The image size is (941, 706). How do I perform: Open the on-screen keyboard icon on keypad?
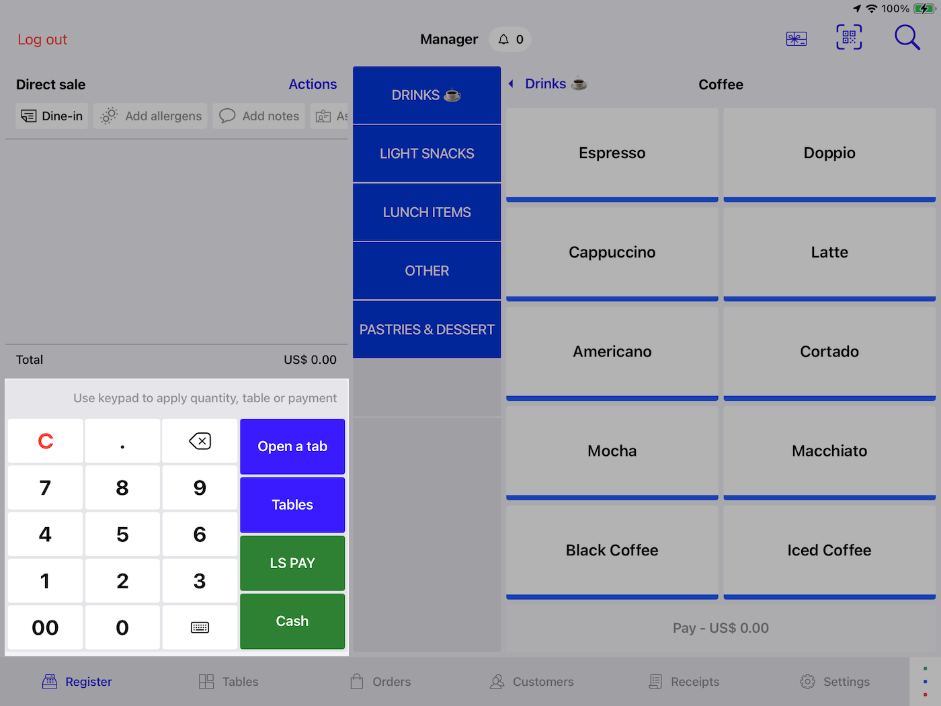pyautogui.click(x=200, y=627)
